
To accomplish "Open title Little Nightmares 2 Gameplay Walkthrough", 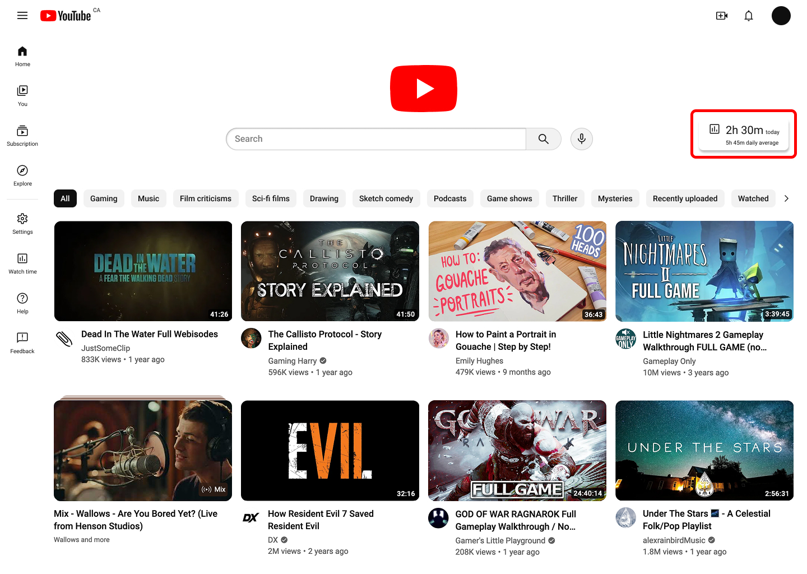I will coord(705,341).
